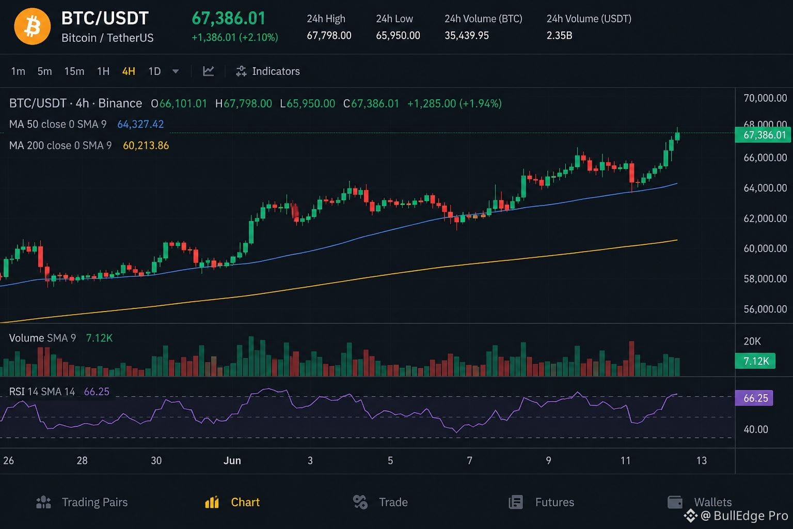Click the Wallets icon in bottom bar

click(x=675, y=502)
